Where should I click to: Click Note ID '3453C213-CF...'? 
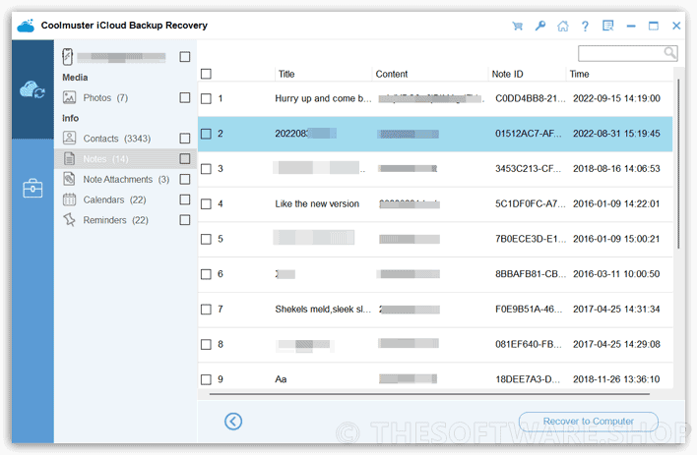click(x=528, y=169)
